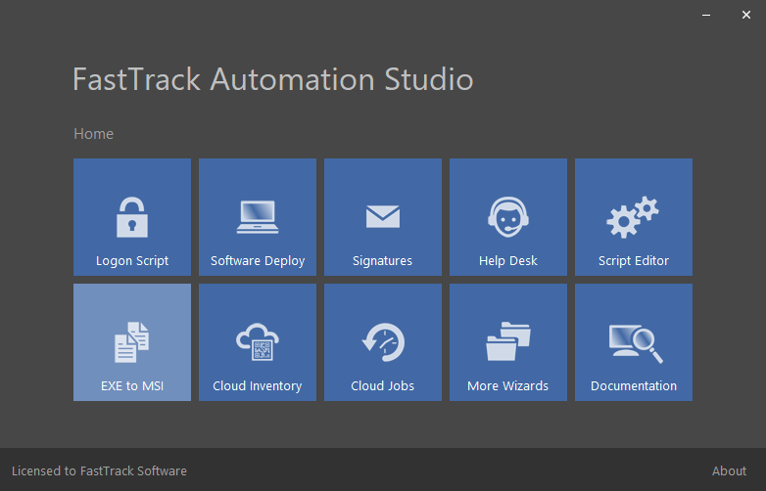Select the EXE to MSI tile

tap(132, 342)
